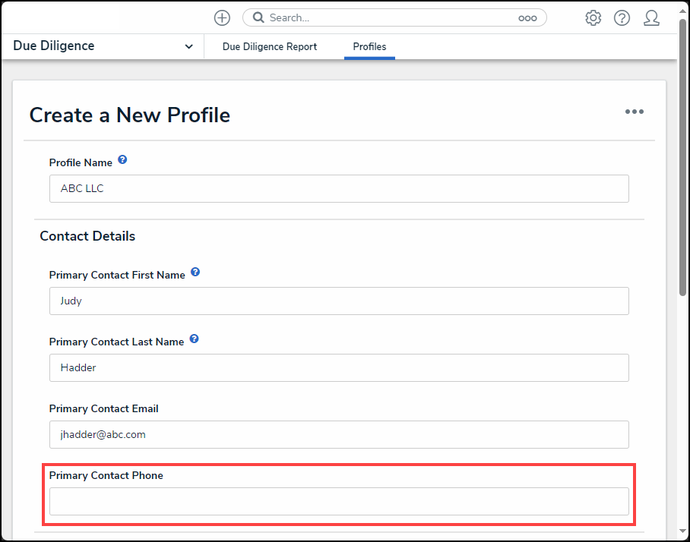690x542 pixels.
Task: Open the user account icon
Action: coord(651,18)
